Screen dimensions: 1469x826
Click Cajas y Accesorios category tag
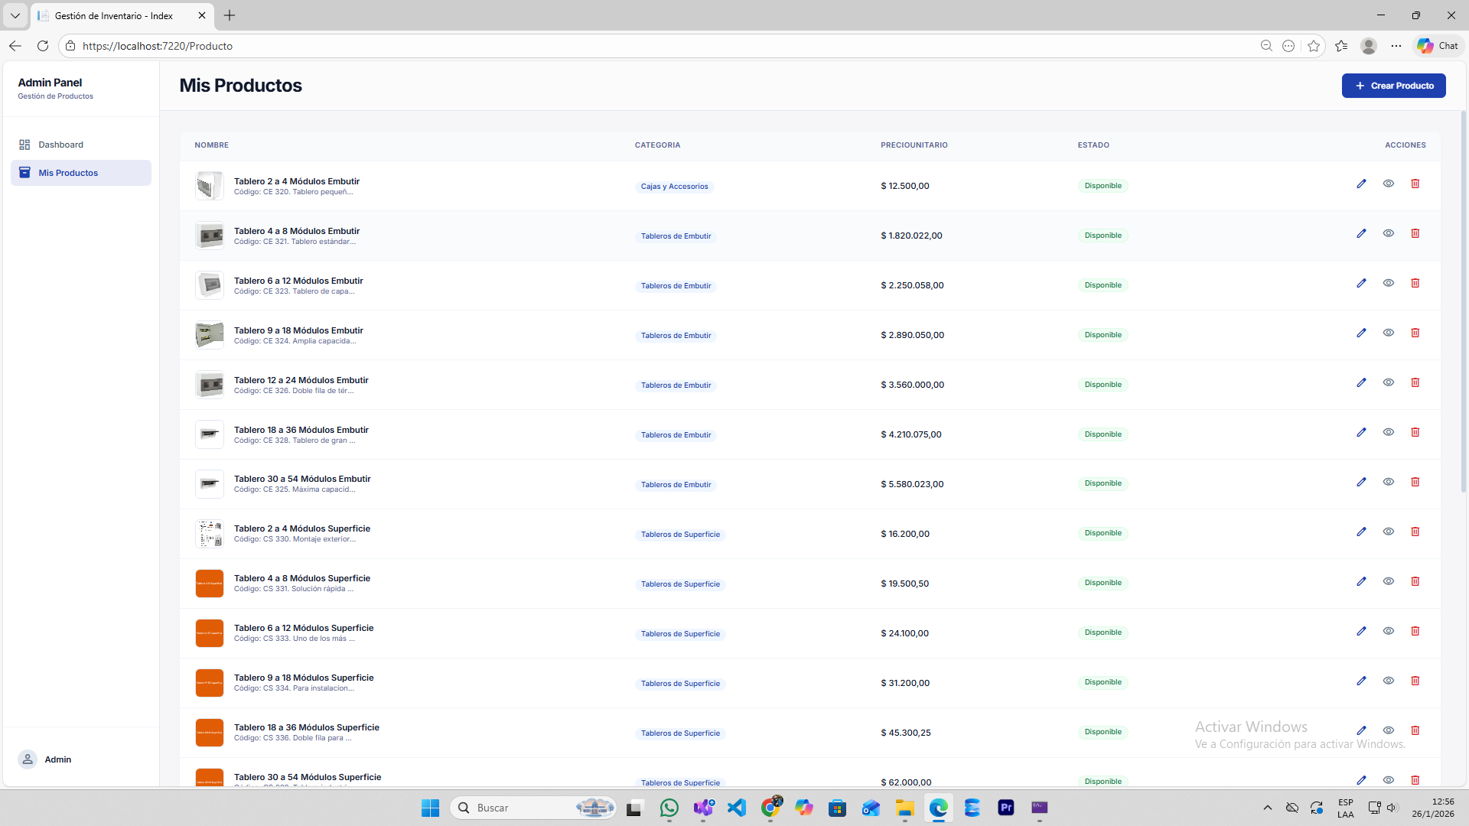point(674,187)
